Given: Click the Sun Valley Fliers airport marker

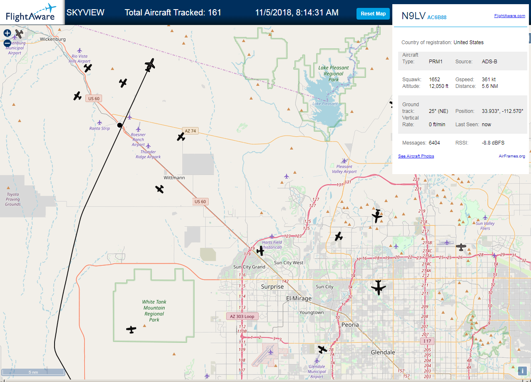Looking at the screenshot, I should click(x=485, y=217).
